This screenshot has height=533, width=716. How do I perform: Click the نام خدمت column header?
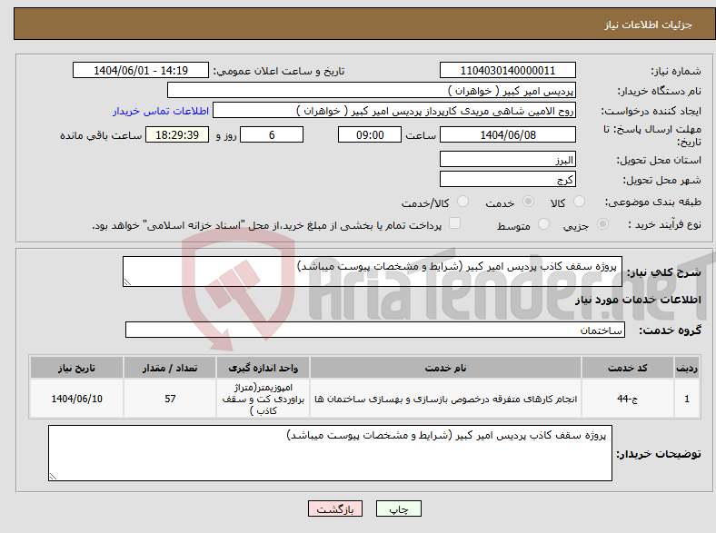click(x=445, y=368)
